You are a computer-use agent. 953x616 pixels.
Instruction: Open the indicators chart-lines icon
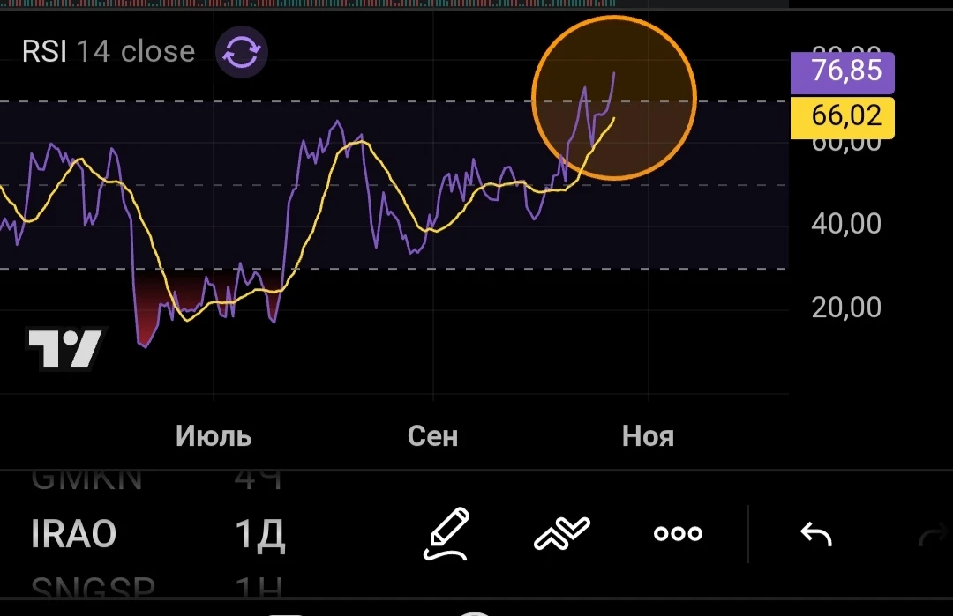tap(561, 533)
